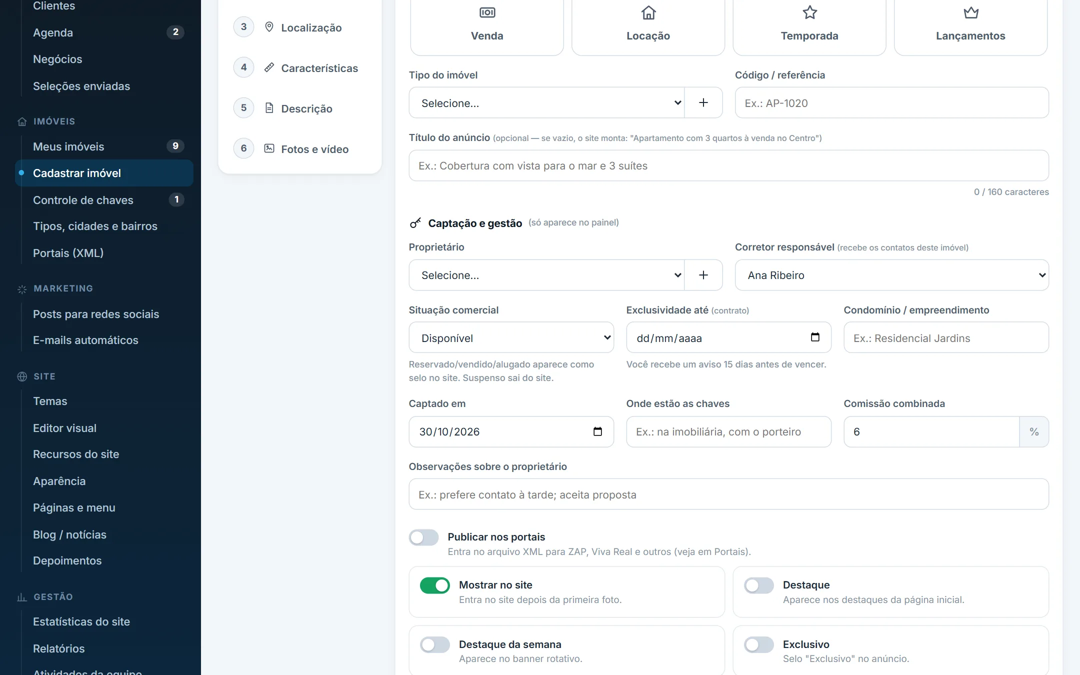The image size is (1080, 675).
Task: Click the Lançamentos crown icon
Action: point(970,12)
